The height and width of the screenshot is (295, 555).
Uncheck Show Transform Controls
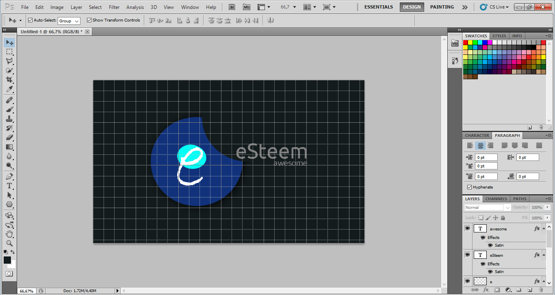pyautogui.click(x=89, y=20)
